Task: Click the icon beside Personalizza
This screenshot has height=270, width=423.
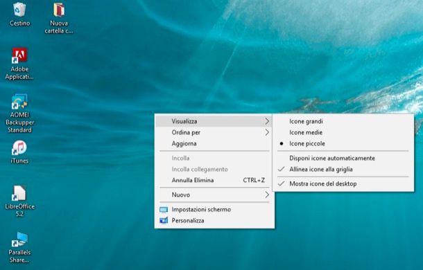Action: tap(164, 220)
